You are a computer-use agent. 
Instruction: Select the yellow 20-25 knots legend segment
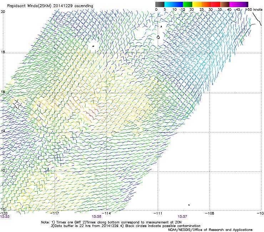(197, 4)
